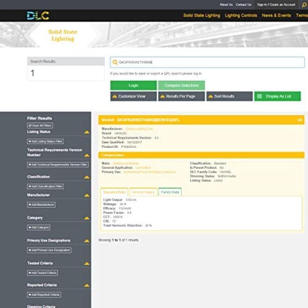The height and width of the screenshot is (308, 308).
Task: Open Solid State Lighting menu
Action: 202,16
